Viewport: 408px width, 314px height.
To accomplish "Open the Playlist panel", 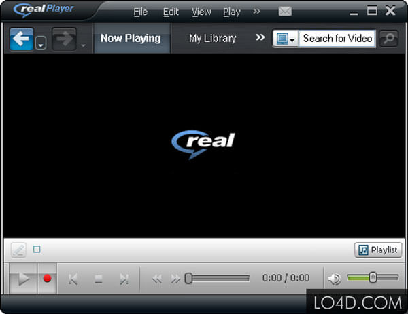I will (378, 250).
